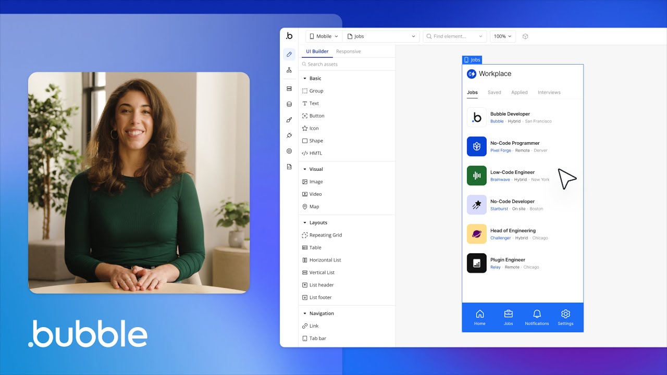
Task: Select the Video element
Action: click(312, 194)
